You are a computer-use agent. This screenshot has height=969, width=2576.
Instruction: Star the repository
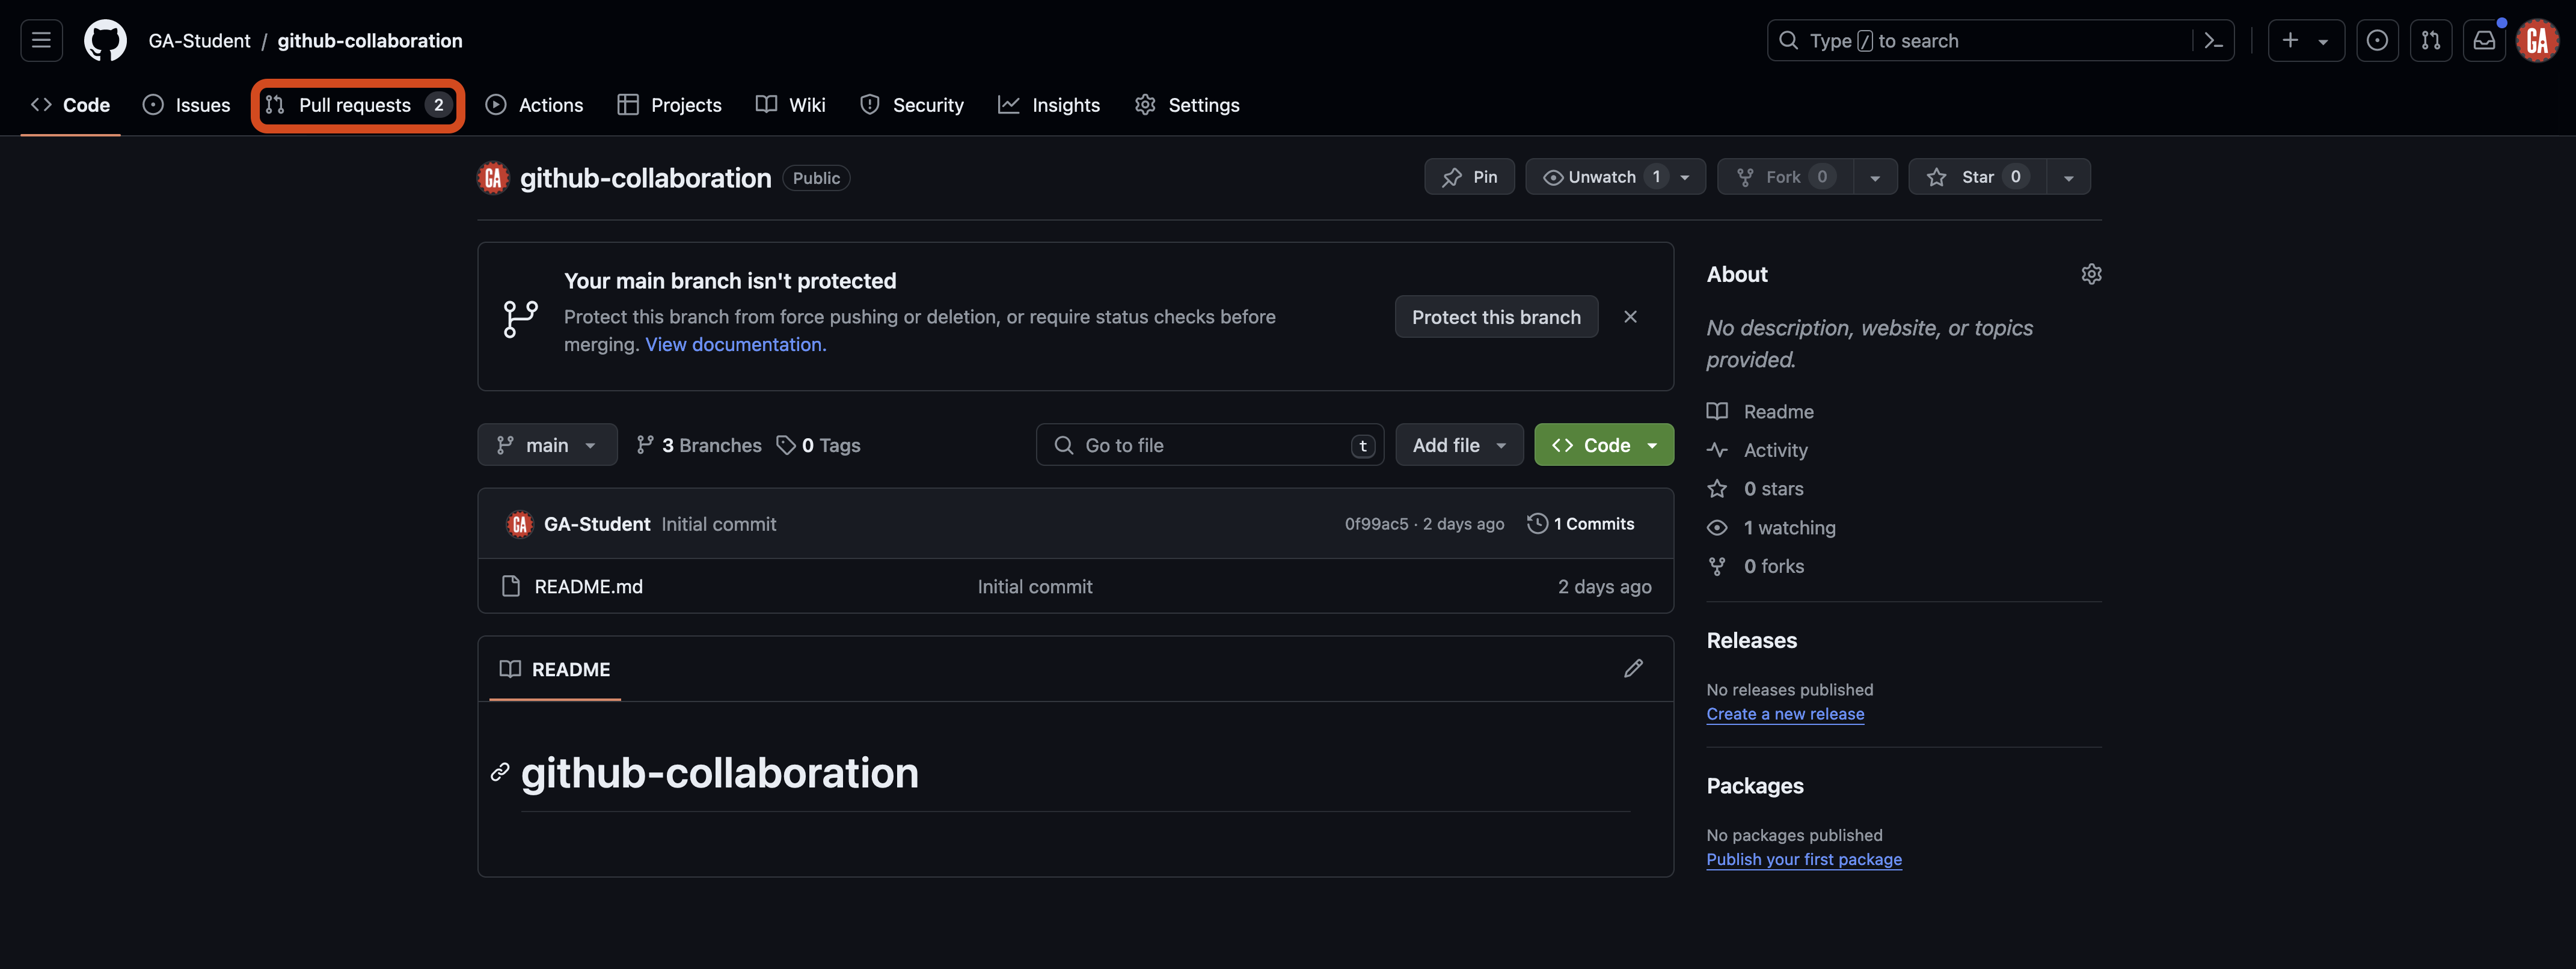pos(1975,176)
